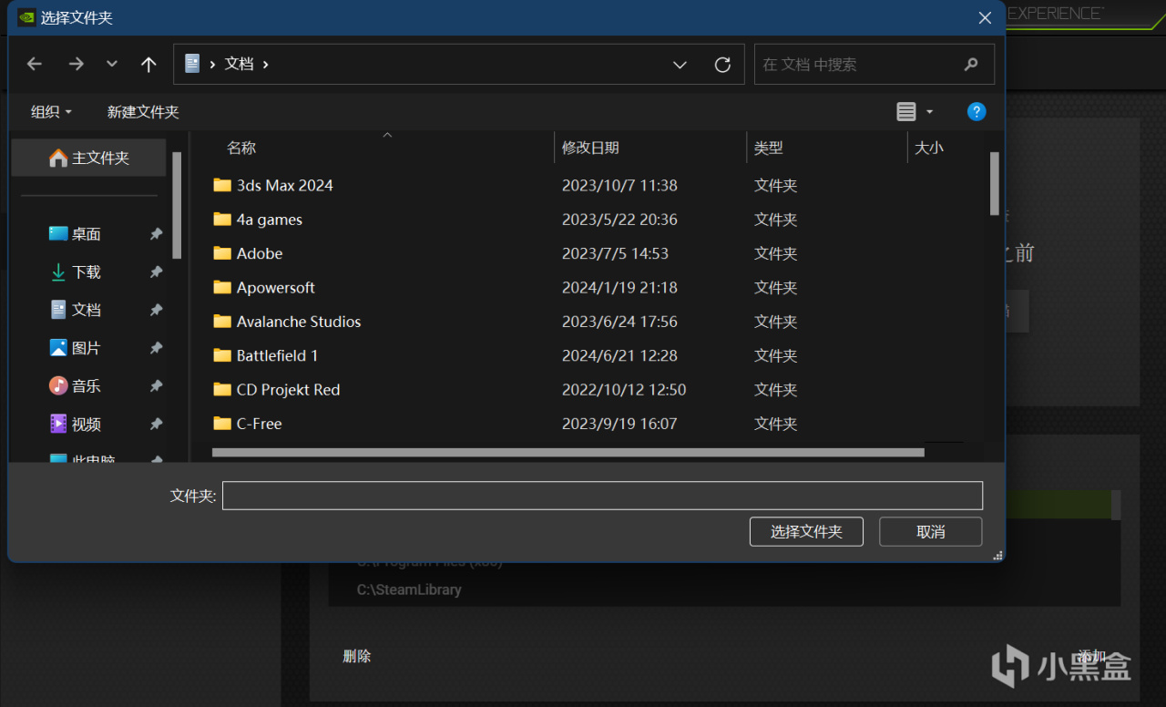Click the file list vertical scrollbar
The height and width of the screenshot is (707, 1166).
click(995, 183)
